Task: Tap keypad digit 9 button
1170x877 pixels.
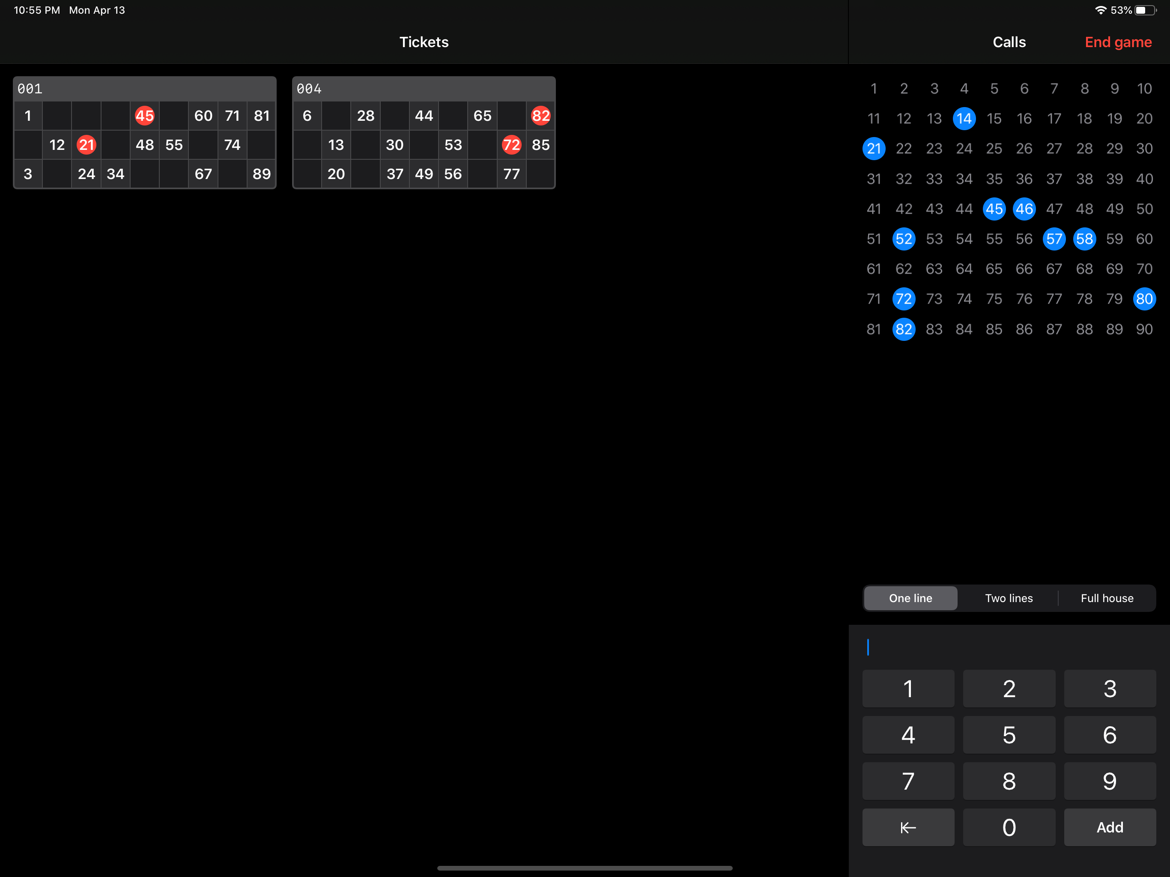Action: coord(1110,781)
